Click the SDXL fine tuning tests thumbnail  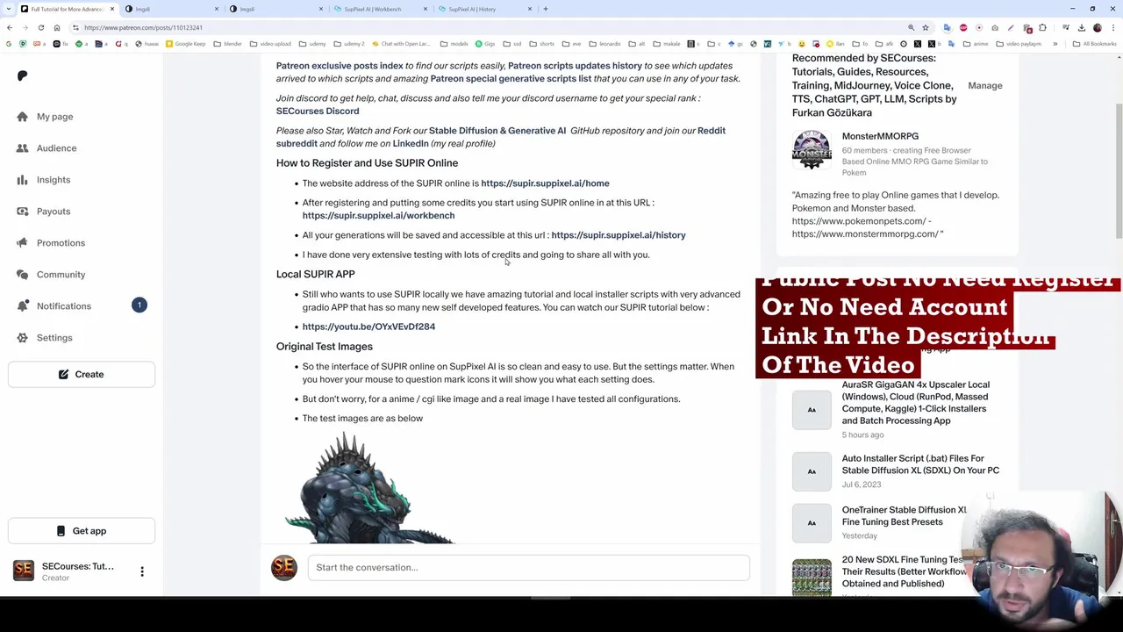[812, 578]
